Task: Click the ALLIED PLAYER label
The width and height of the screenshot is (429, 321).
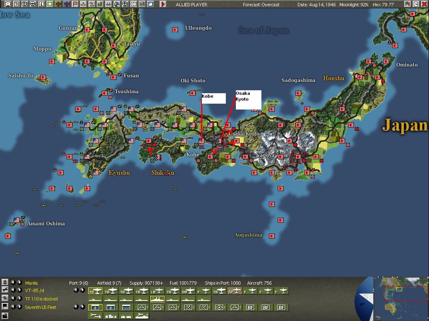Action: click(x=191, y=5)
